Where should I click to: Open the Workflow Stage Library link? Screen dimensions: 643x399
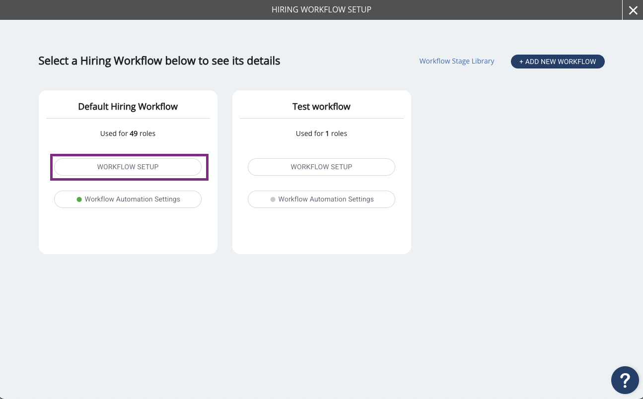[457, 61]
